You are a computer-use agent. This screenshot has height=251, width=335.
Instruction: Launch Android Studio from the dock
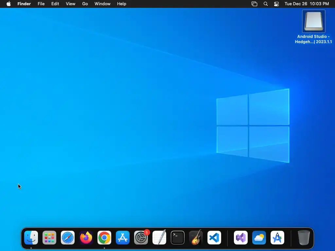click(x=277, y=238)
